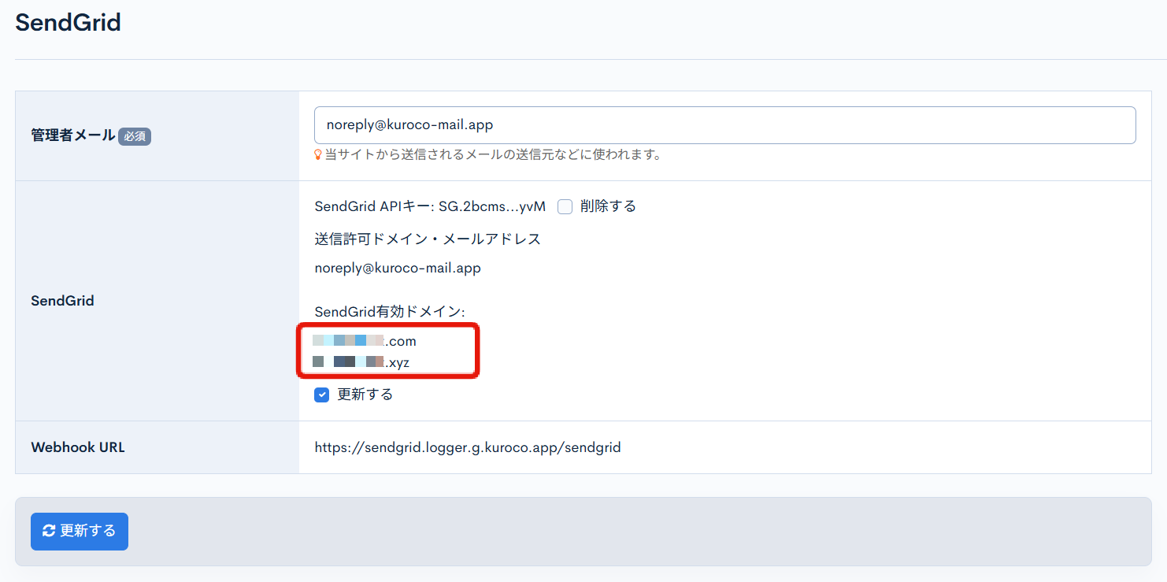Image resolution: width=1167 pixels, height=582 pixels.
Task: Check the 削除する checkbox next to the API key
Action: (x=564, y=206)
